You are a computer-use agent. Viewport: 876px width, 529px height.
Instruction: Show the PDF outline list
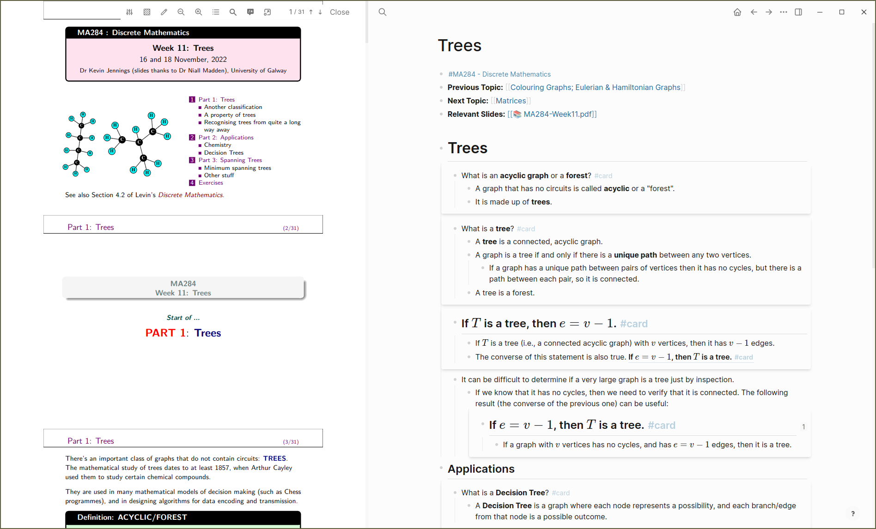tap(216, 12)
